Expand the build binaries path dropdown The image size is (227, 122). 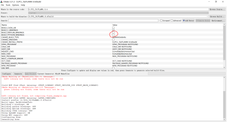[207, 16]
